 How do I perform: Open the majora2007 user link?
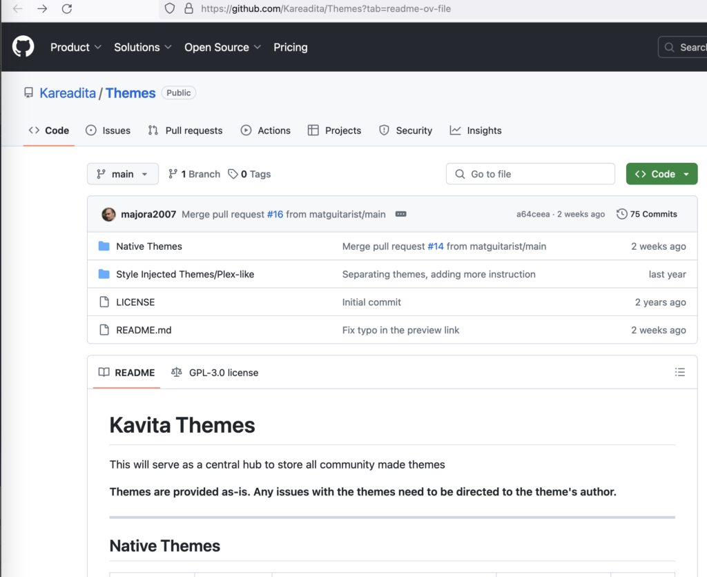148,214
